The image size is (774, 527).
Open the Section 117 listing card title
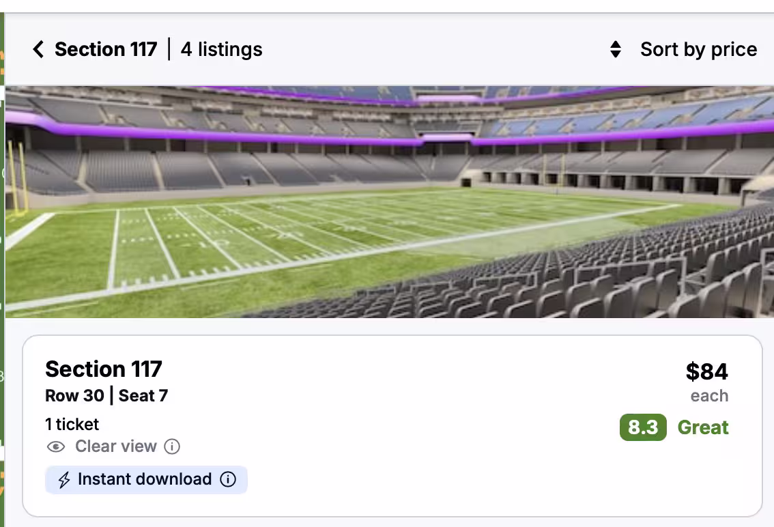[x=104, y=369]
